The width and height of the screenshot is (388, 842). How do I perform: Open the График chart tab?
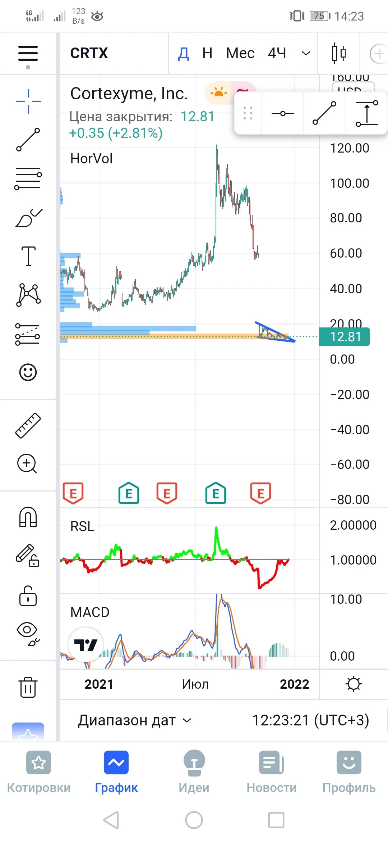[x=116, y=773]
